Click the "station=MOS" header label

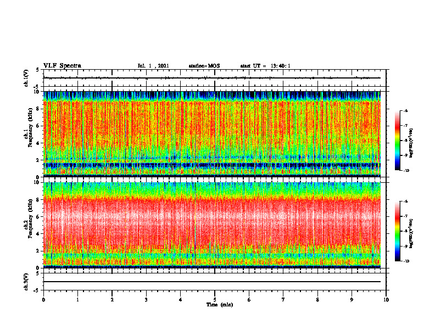coord(204,66)
